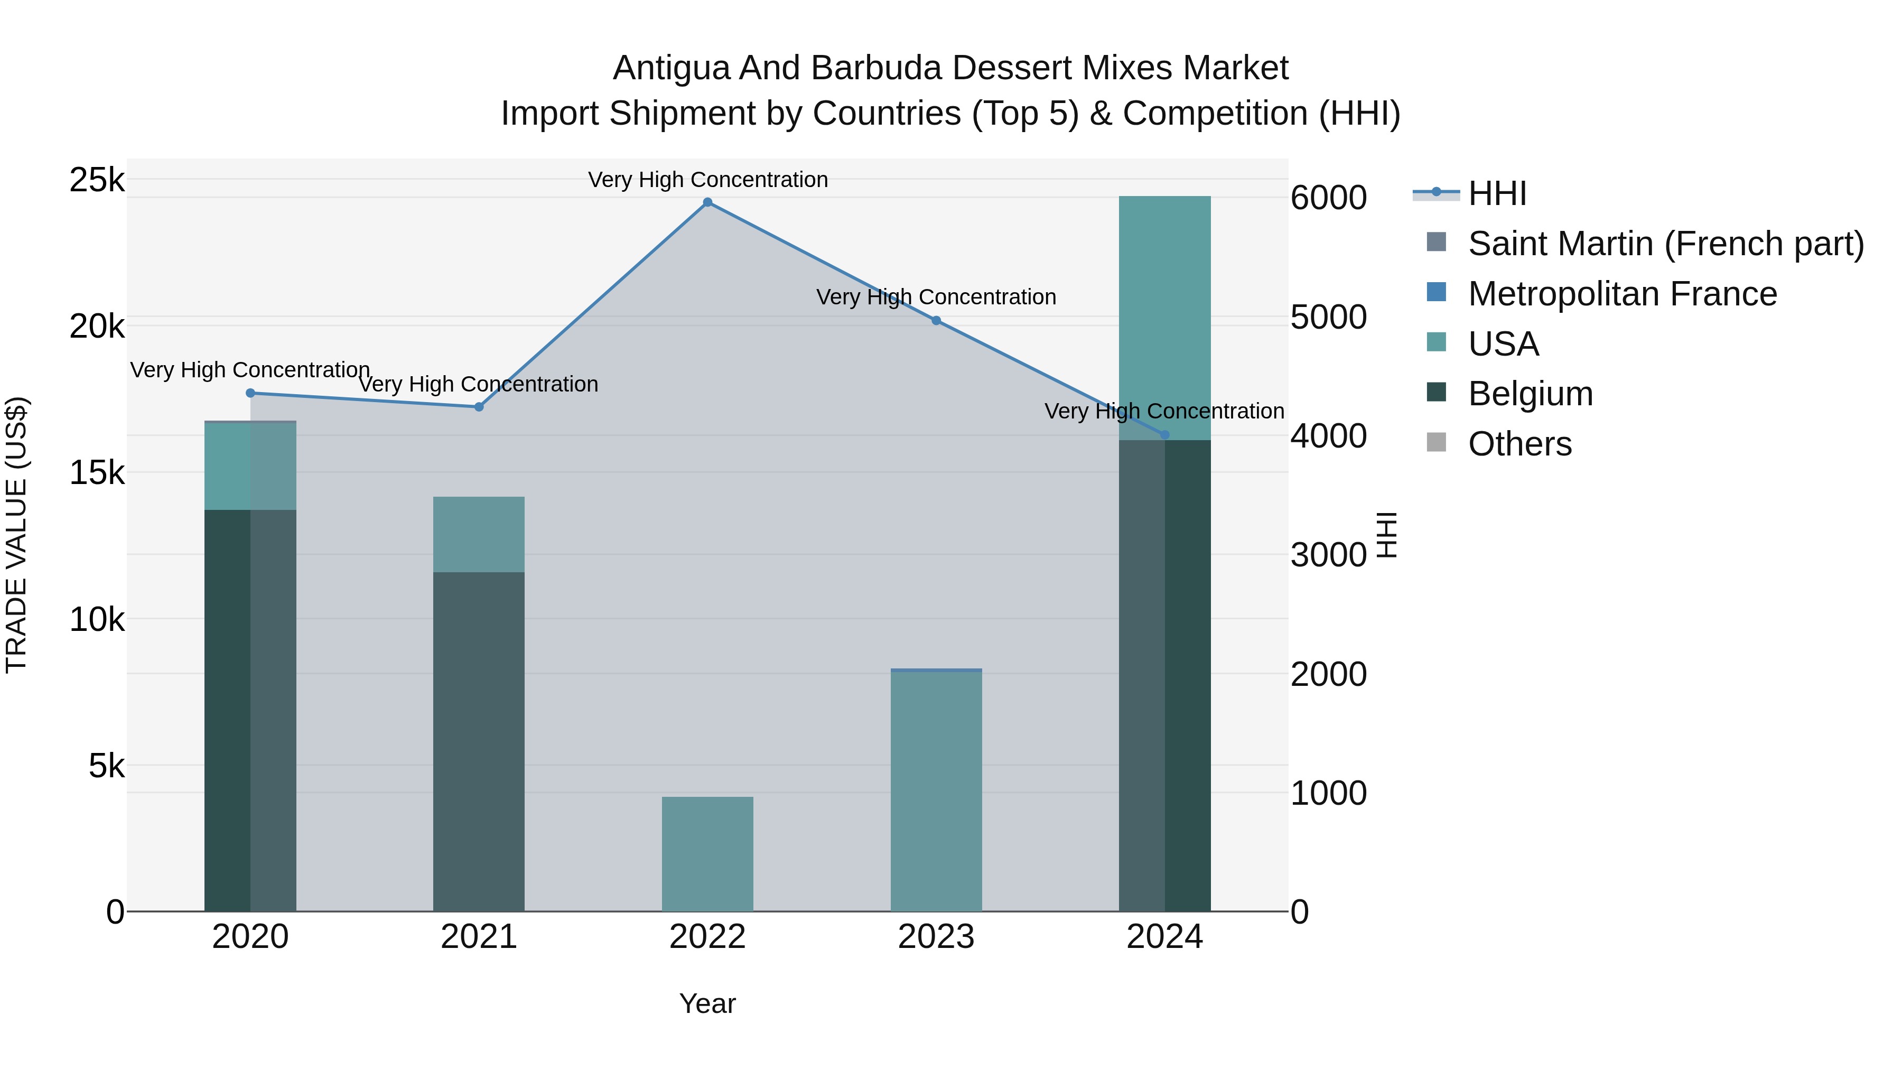This screenshot has height=1070, width=1902.
Task: Click the 2020 Belgium bar segment
Action: pyautogui.click(x=250, y=710)
